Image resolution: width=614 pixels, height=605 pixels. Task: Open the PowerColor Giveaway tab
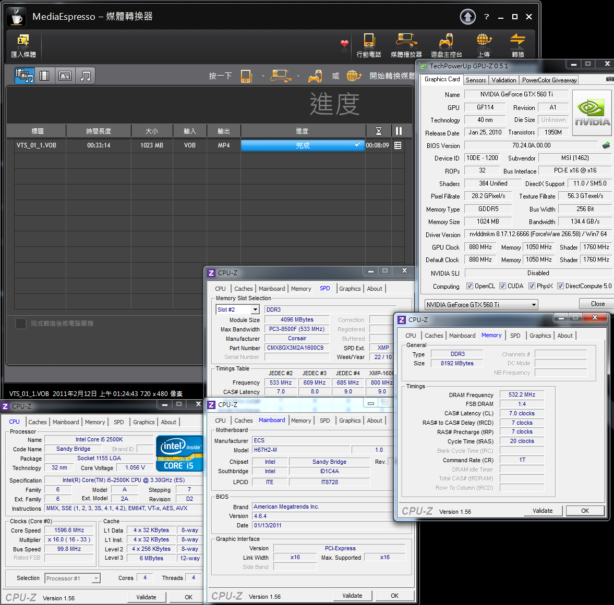click(x=549, y=80)
